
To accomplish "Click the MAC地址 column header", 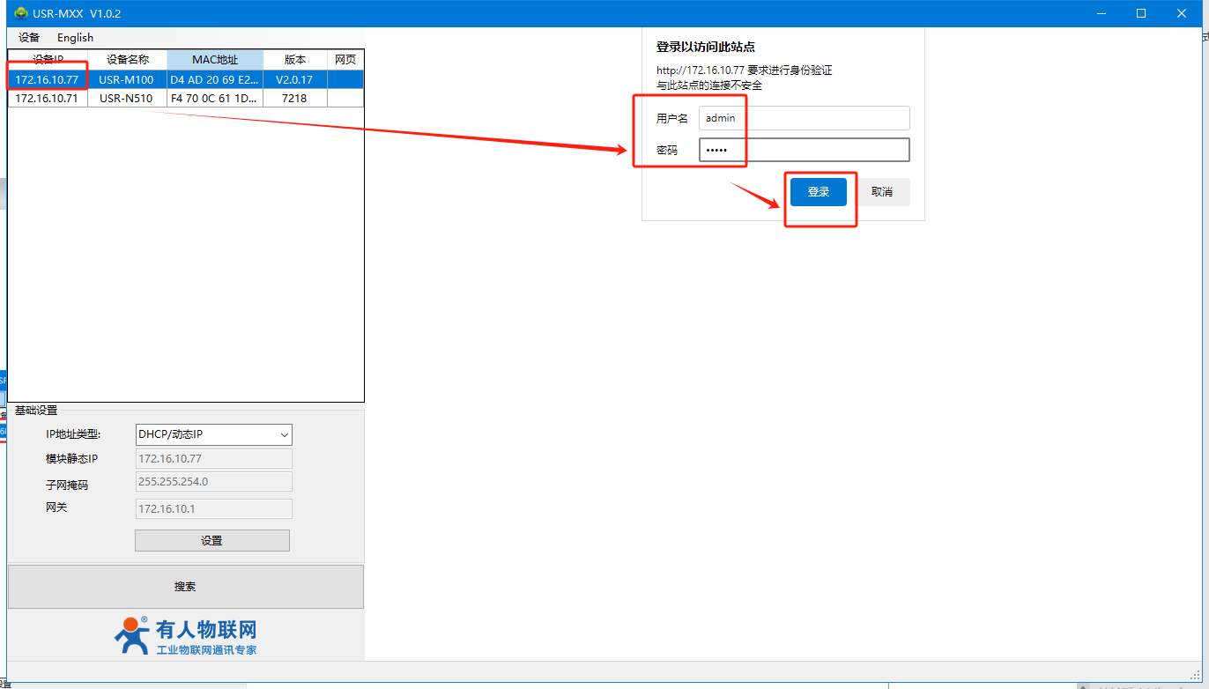I will click(215, 60).
